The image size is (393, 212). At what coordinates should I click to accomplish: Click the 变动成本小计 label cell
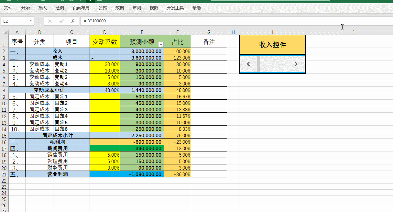pyautogui.click(x=49, y=90)
